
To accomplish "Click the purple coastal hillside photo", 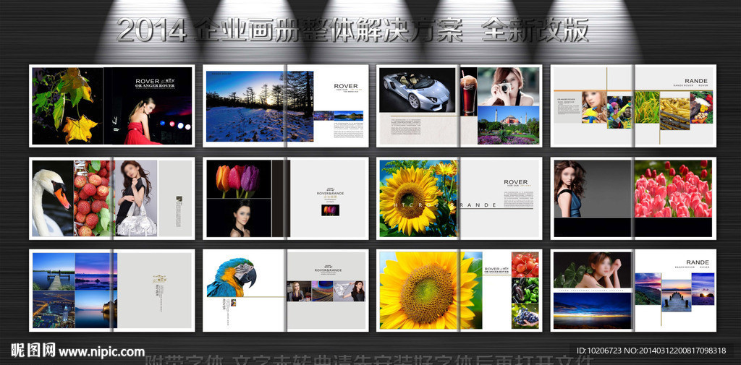I will (648, 288).
